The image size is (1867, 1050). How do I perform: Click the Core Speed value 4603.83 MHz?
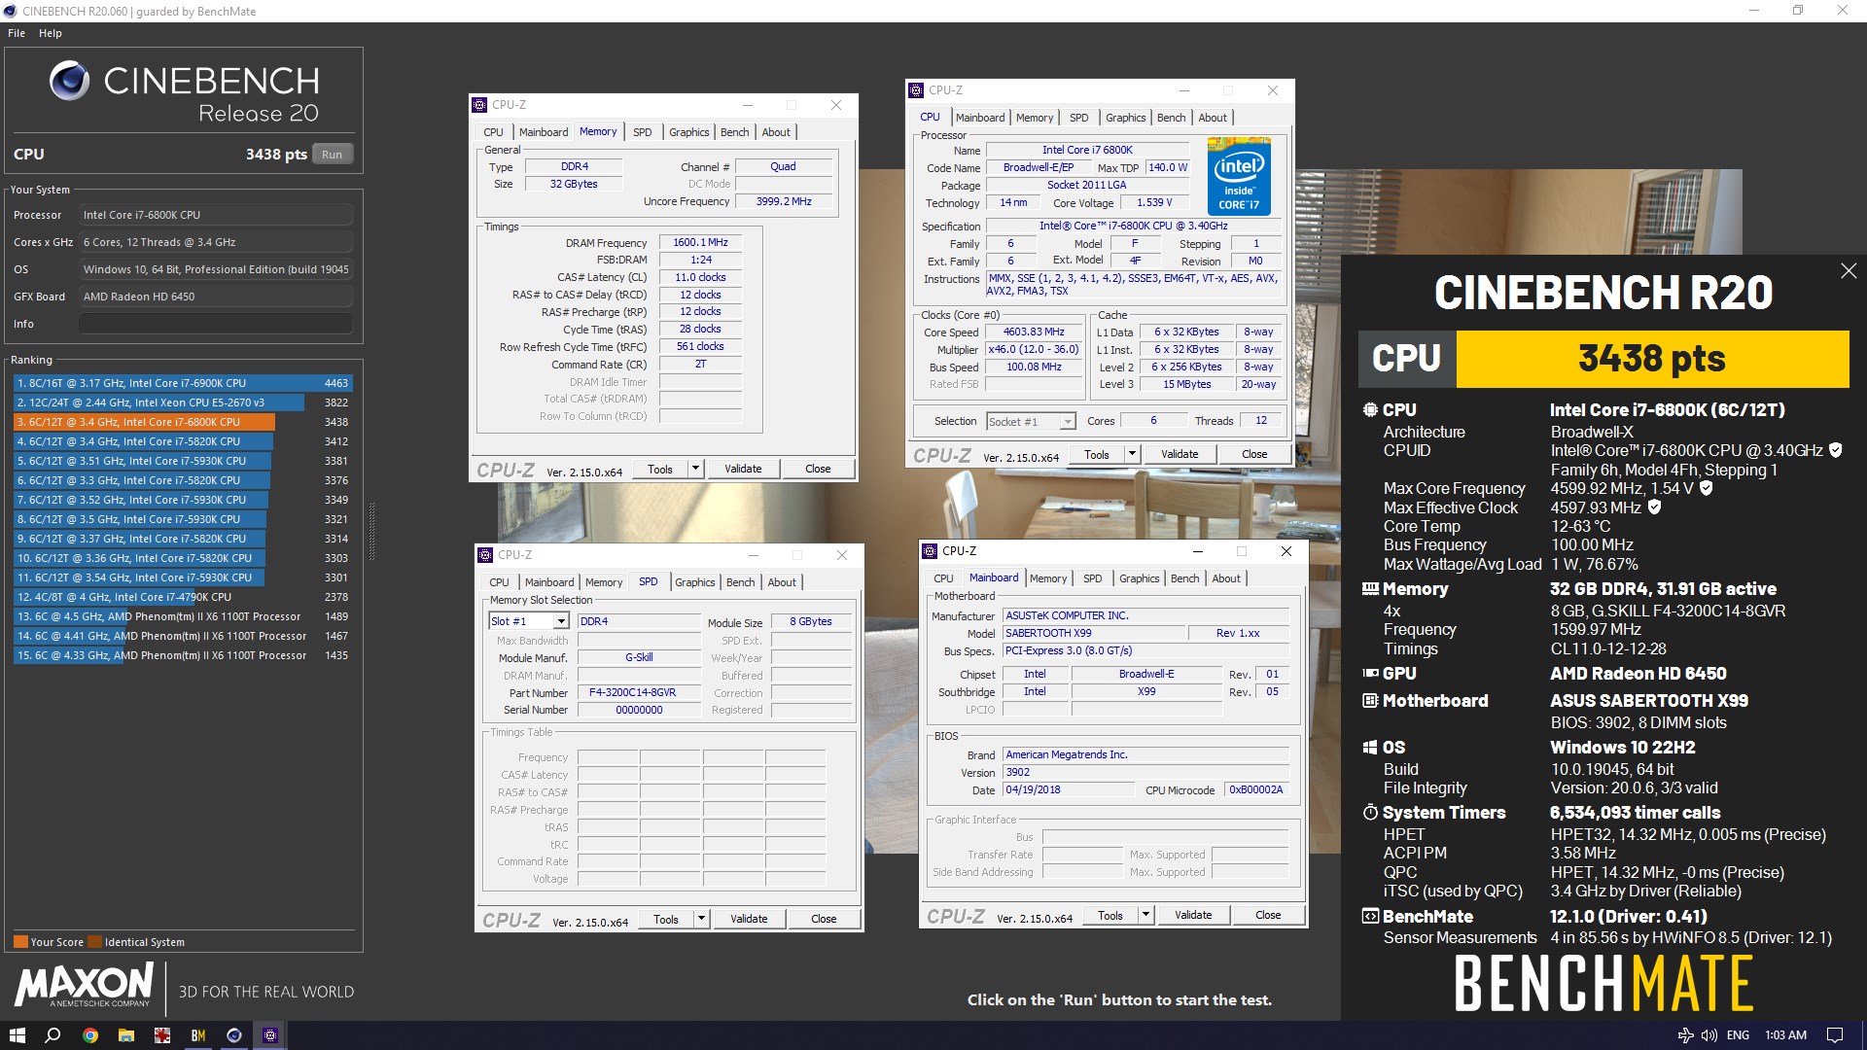(1034, 332)
